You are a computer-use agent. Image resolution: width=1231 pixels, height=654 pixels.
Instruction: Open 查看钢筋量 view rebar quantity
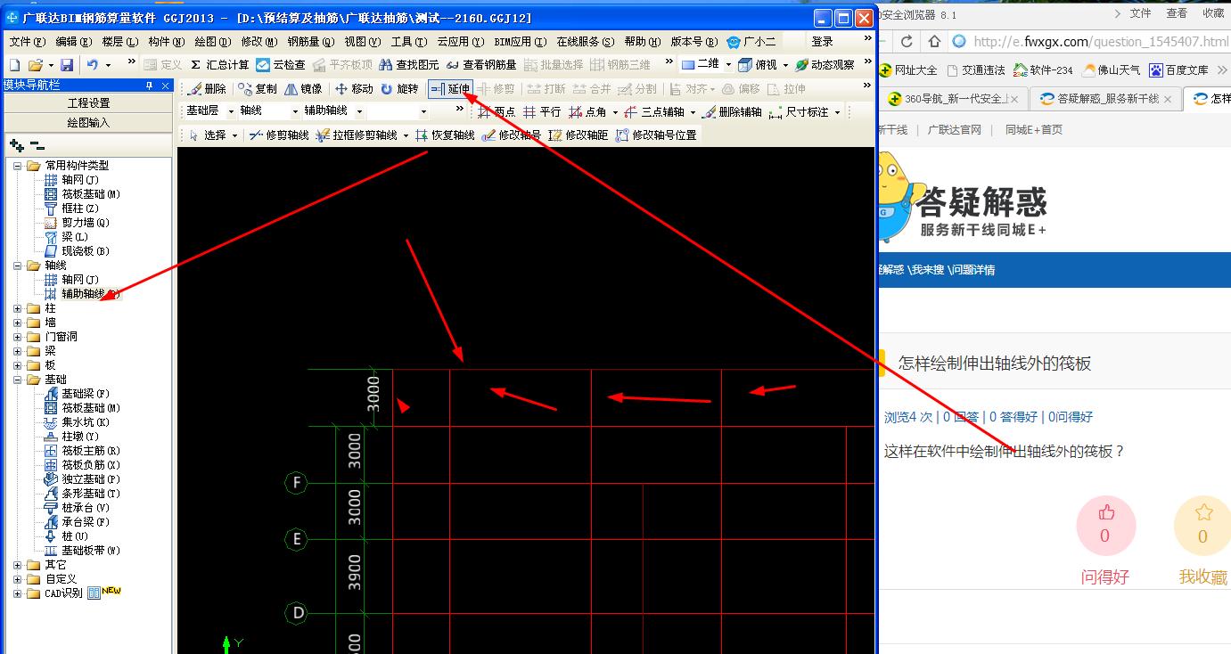[481, 65]
